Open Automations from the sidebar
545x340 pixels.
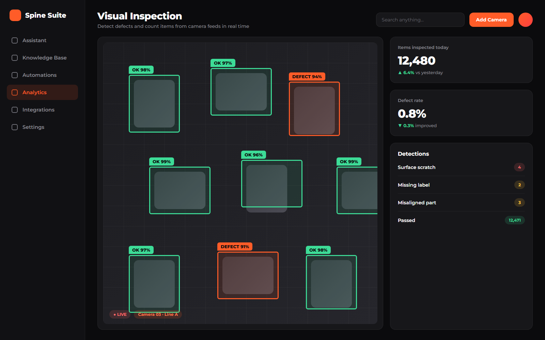42,75
